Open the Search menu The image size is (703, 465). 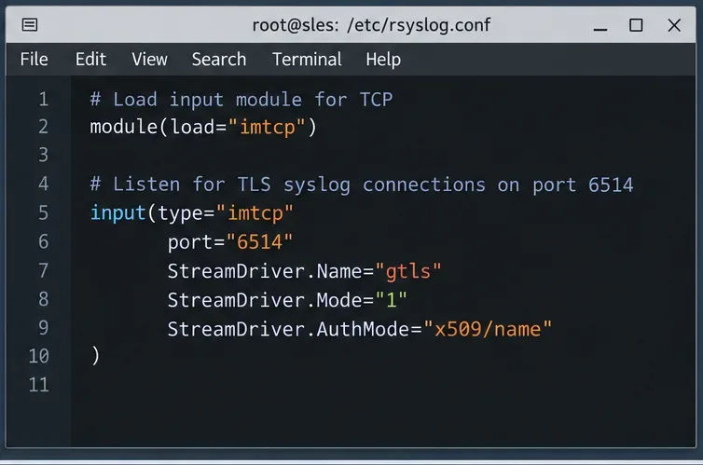coord(219,59)
